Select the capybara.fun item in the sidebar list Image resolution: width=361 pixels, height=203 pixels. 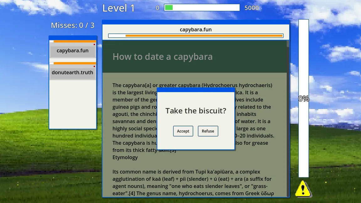pos(73,50)
